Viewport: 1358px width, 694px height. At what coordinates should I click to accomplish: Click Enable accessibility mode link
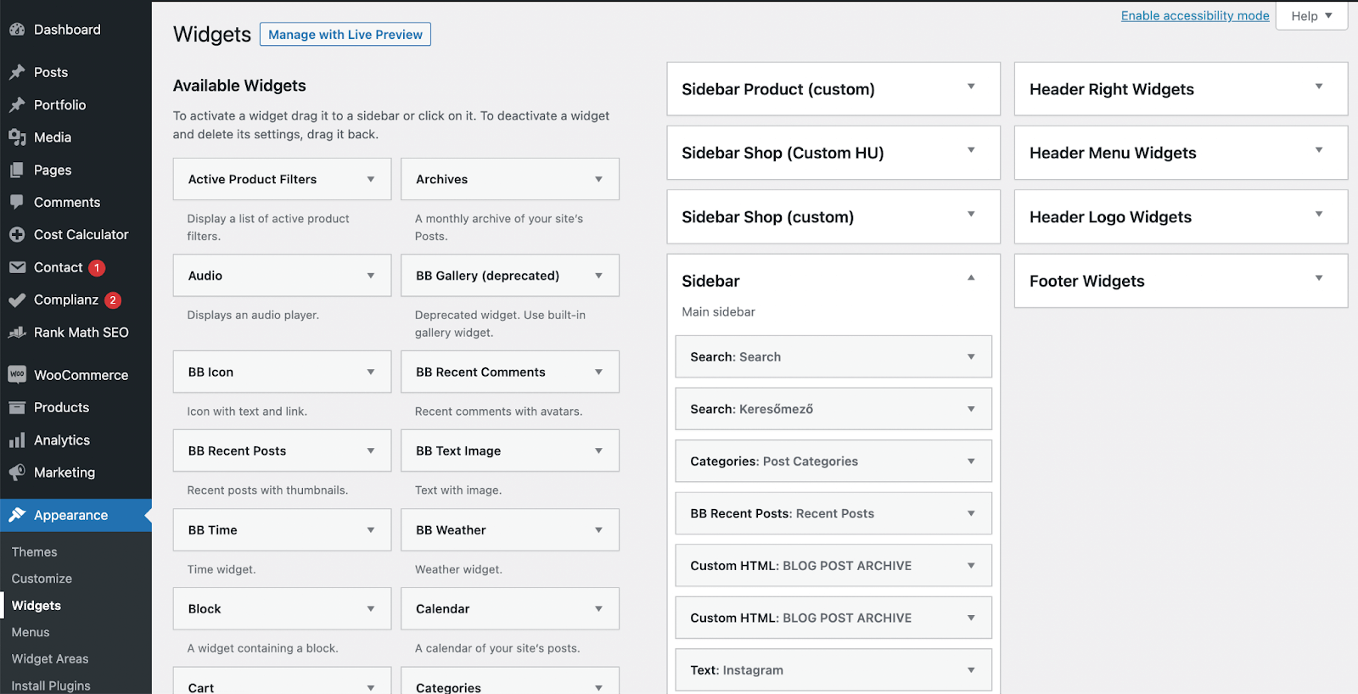click(1195, 15)
